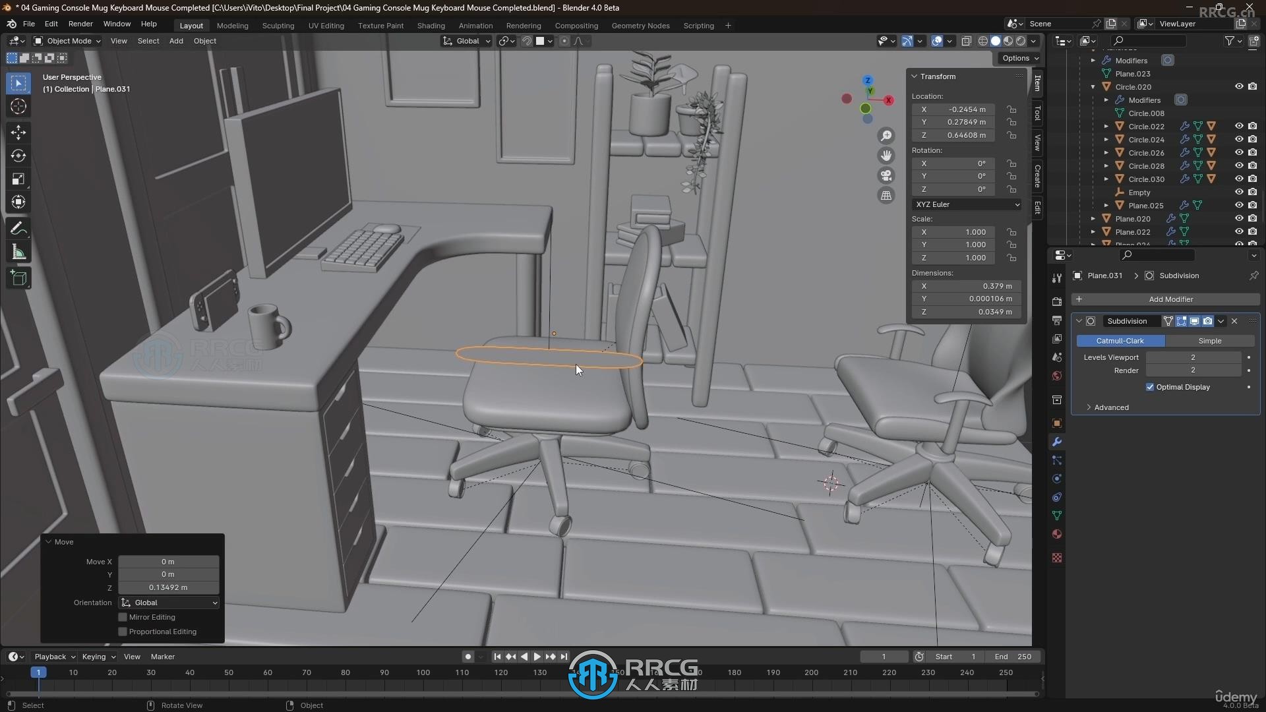
Task: Open the Particles properties tab
Action: point(1057,460)
